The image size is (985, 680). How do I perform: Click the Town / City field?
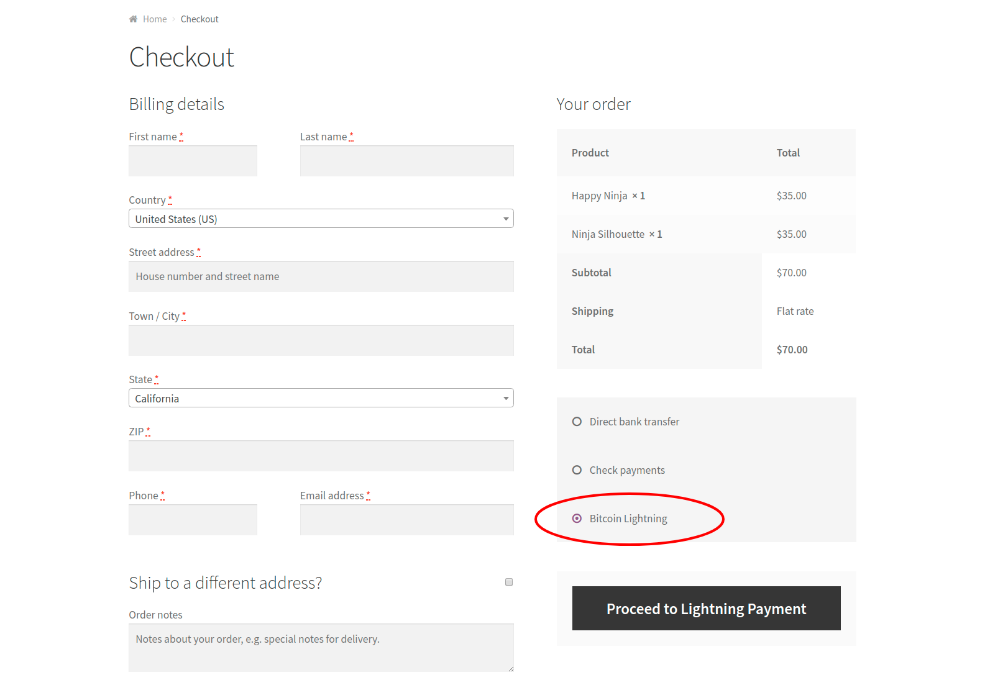tap(321, 340)
